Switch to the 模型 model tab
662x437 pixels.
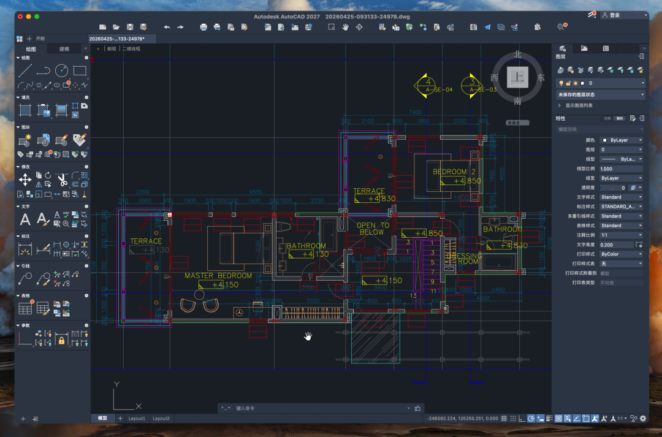coord(102,419)
